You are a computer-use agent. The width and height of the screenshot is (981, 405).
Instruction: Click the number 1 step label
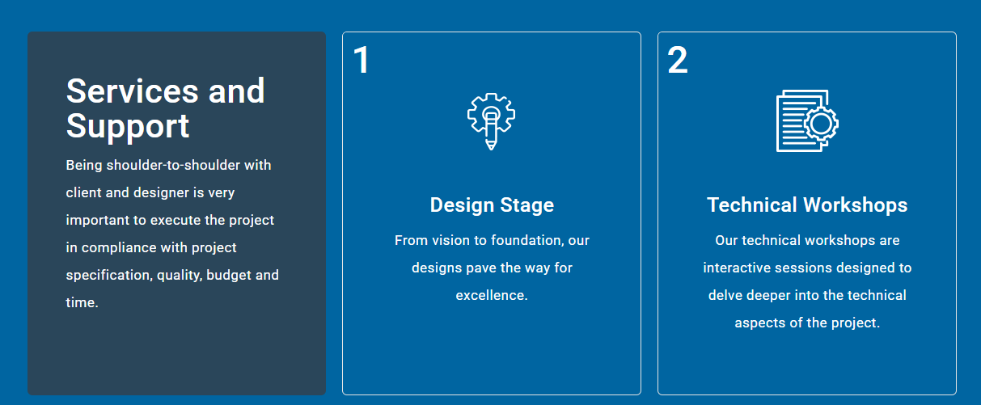[361, 61]
